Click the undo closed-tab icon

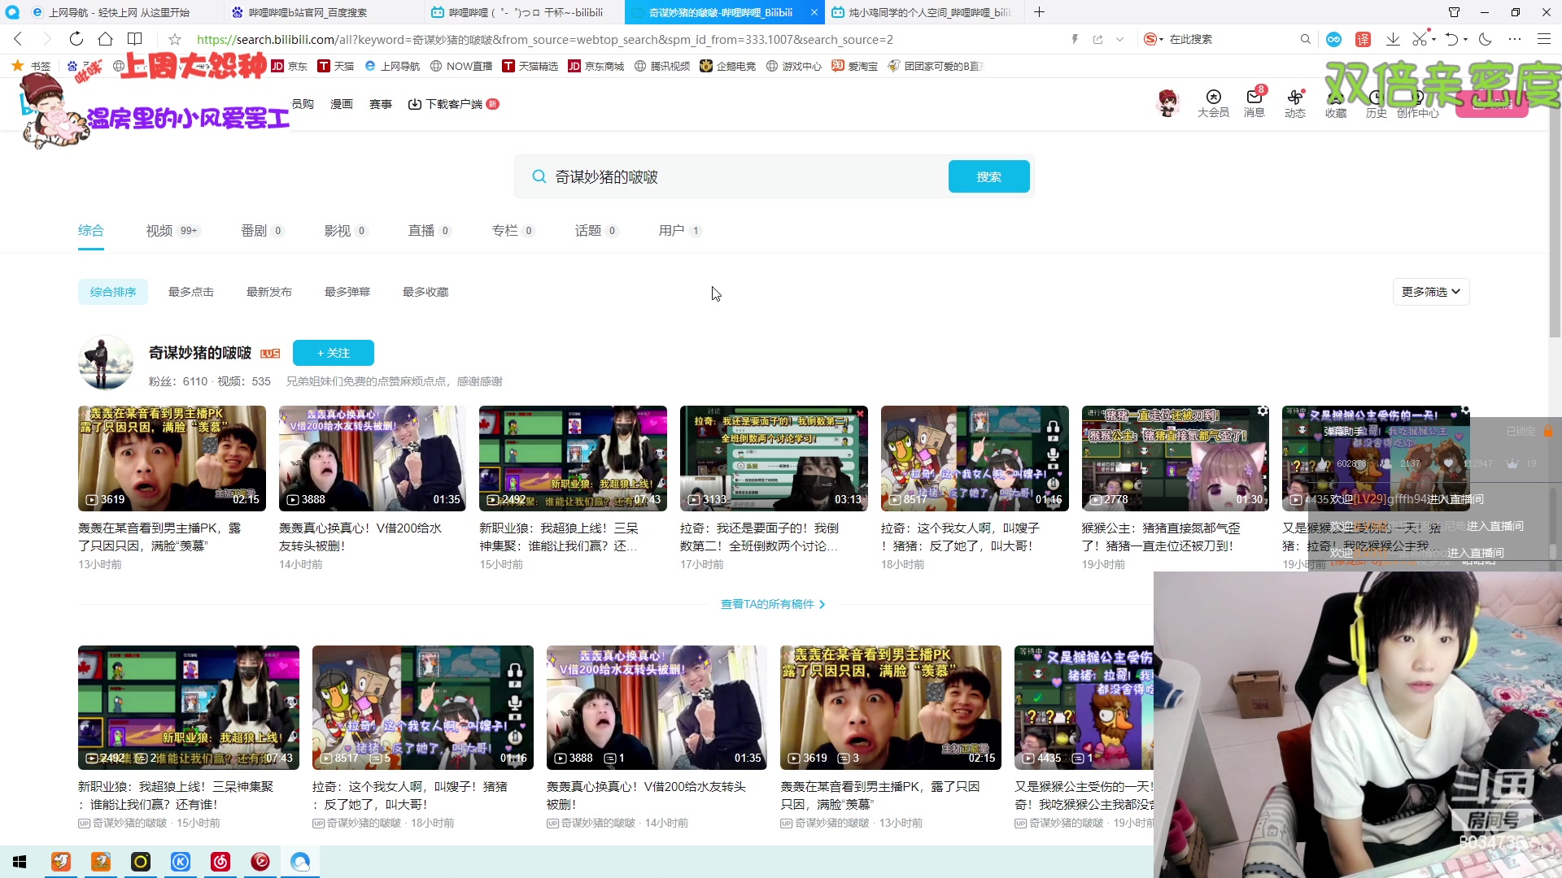click(1452, 39)
